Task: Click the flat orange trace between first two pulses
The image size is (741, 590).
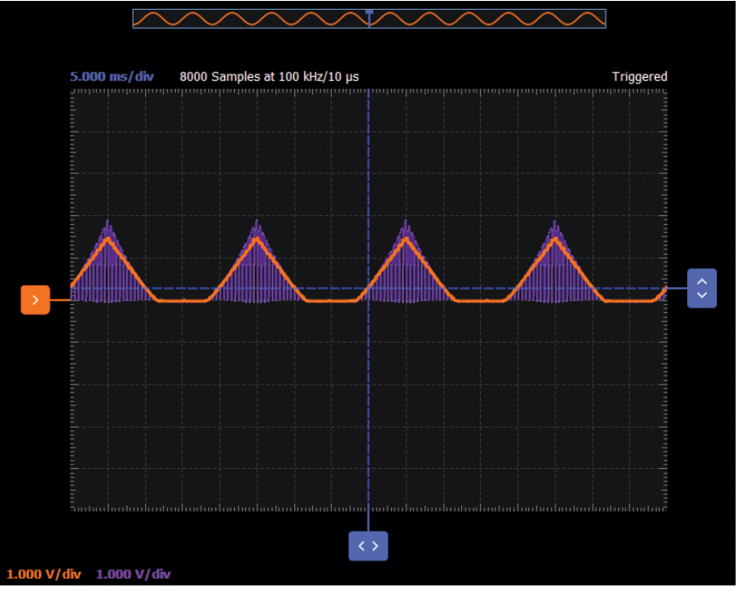Action: 183,301
